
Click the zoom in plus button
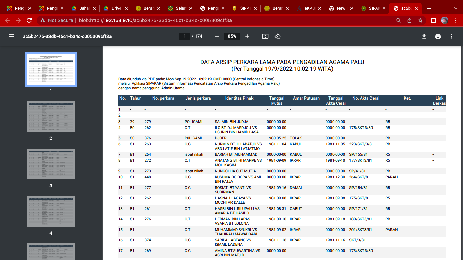(247, 36)
